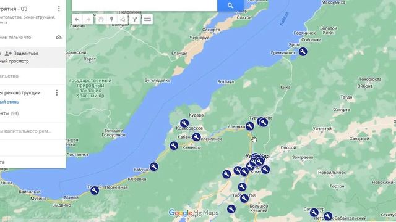Click the Заиграево place label

[303, 157]
